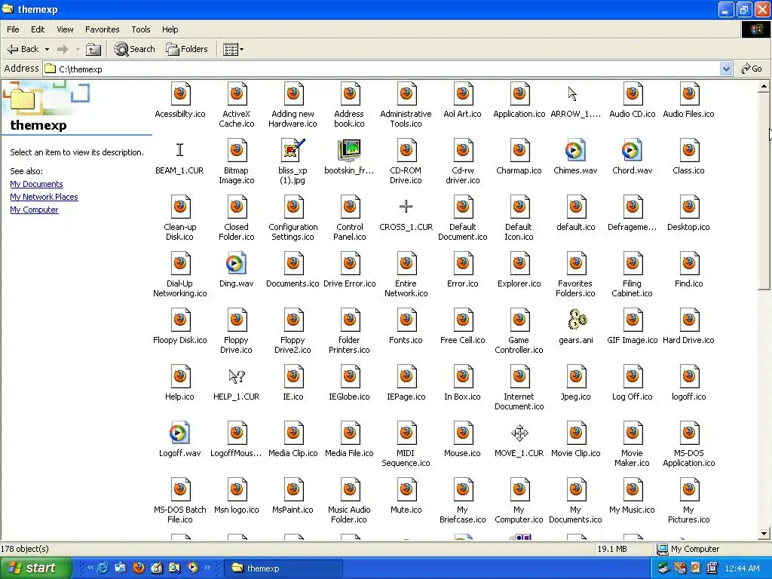This screenshot has width=772, height=579.
Task: Open the Favorites menu
Action: 102,29
